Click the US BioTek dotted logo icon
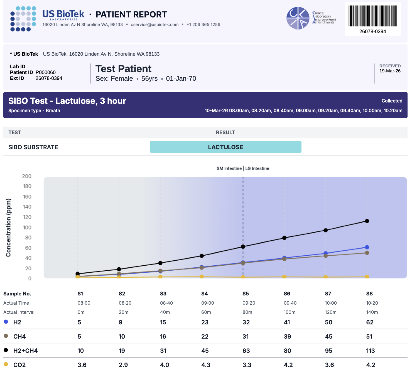 pos(23,19)
